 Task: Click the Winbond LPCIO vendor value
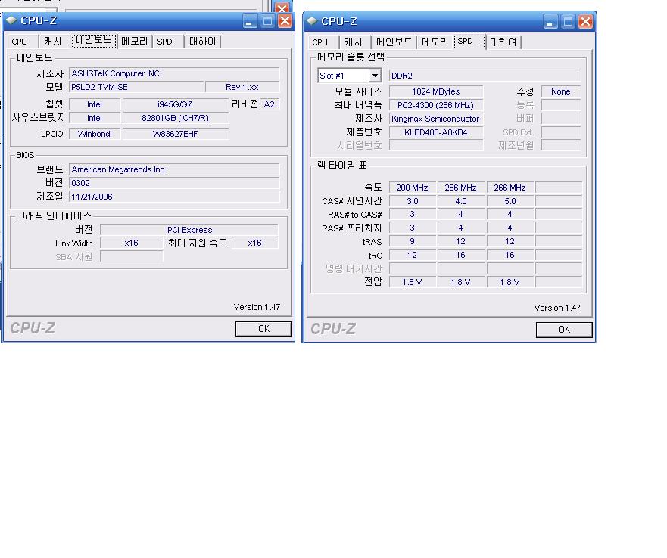(x=94, y=134)
